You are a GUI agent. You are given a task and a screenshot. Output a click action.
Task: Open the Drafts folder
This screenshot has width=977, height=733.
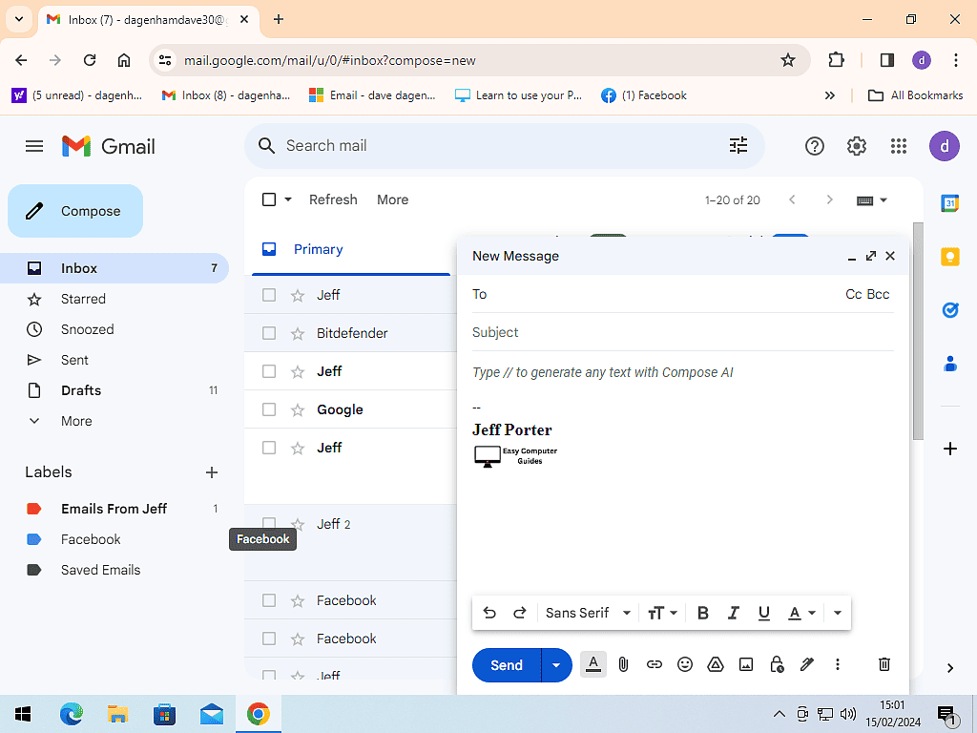[x=81, y=390]
